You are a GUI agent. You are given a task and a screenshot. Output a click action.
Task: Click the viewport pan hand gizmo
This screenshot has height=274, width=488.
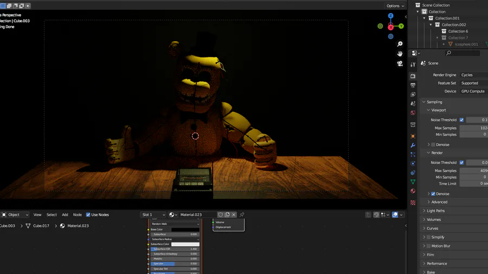pyautogui.click(x=400, y=54)
